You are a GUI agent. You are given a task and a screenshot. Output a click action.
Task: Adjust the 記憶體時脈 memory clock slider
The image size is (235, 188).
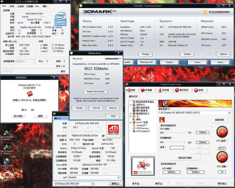click(x=184, y=142)
